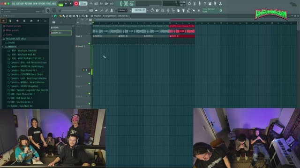Open the FILE menu
The height and width of the screenshot is (168, 300).
click(x=13, y=4)
